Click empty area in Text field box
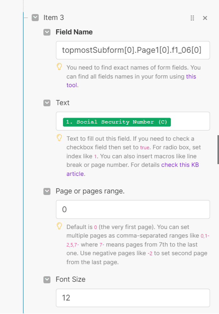This screenshot has height=314, width=219. 190,121
